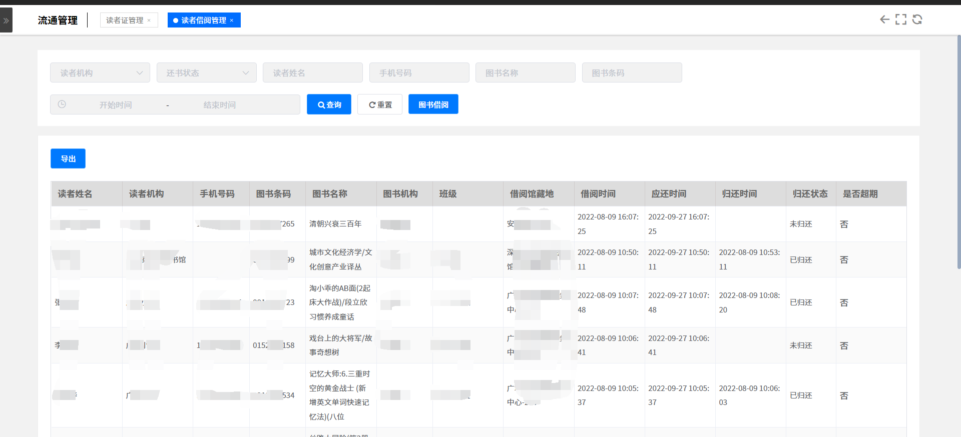Click the vertical page scrollbar
The image size is (961, 437).
958,150
